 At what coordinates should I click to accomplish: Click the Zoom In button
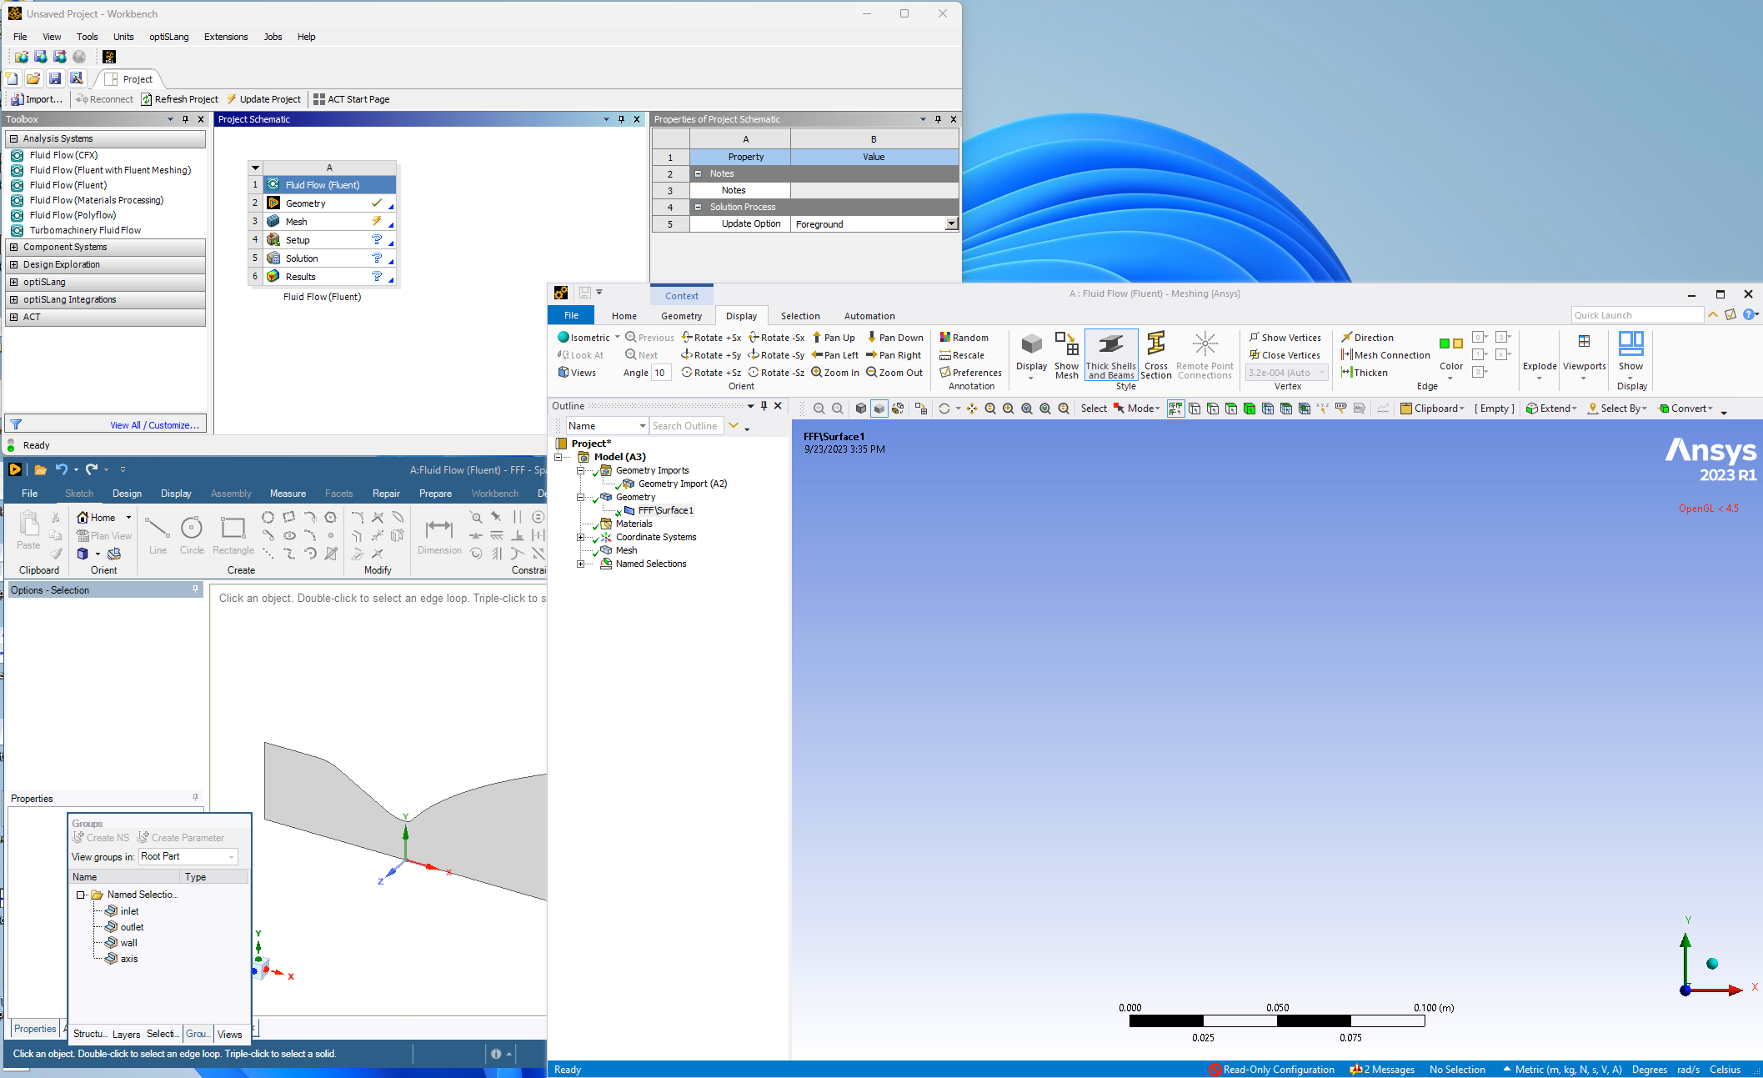835,373
